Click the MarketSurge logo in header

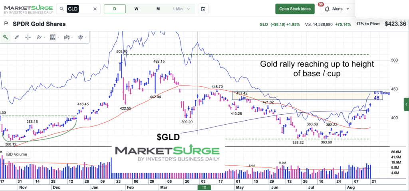[28, 10]
